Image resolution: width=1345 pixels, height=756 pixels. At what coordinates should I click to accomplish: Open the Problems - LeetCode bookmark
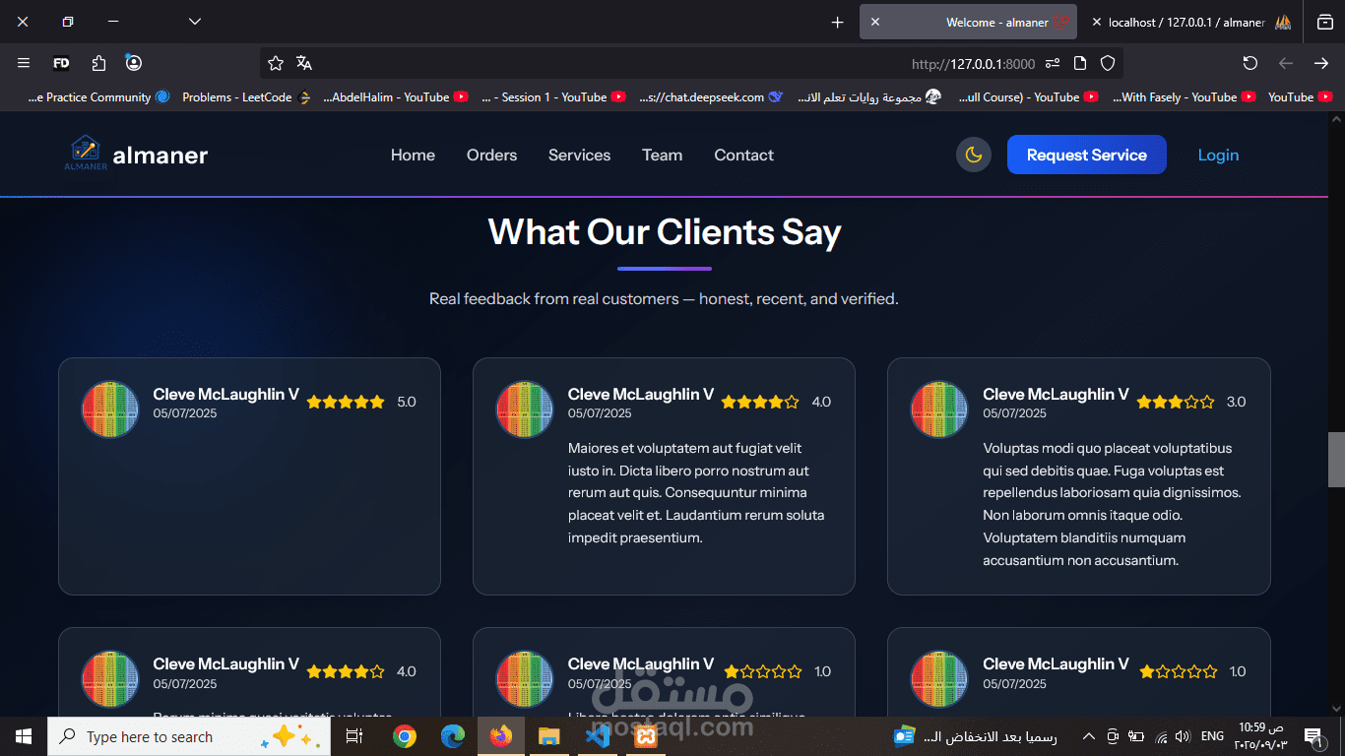[246, 96]
